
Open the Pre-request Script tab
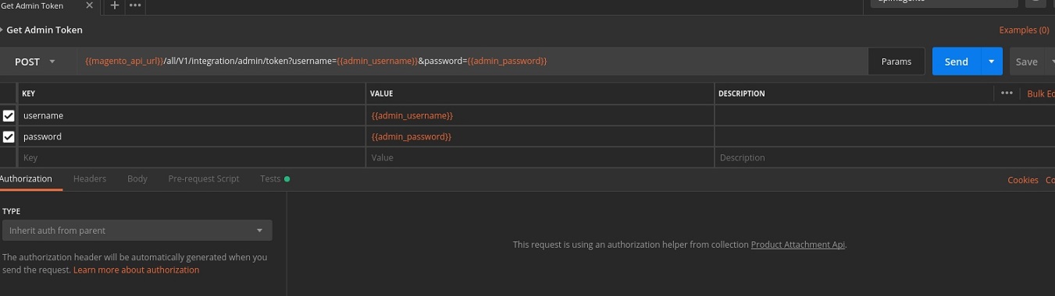[x=204, y=179]
